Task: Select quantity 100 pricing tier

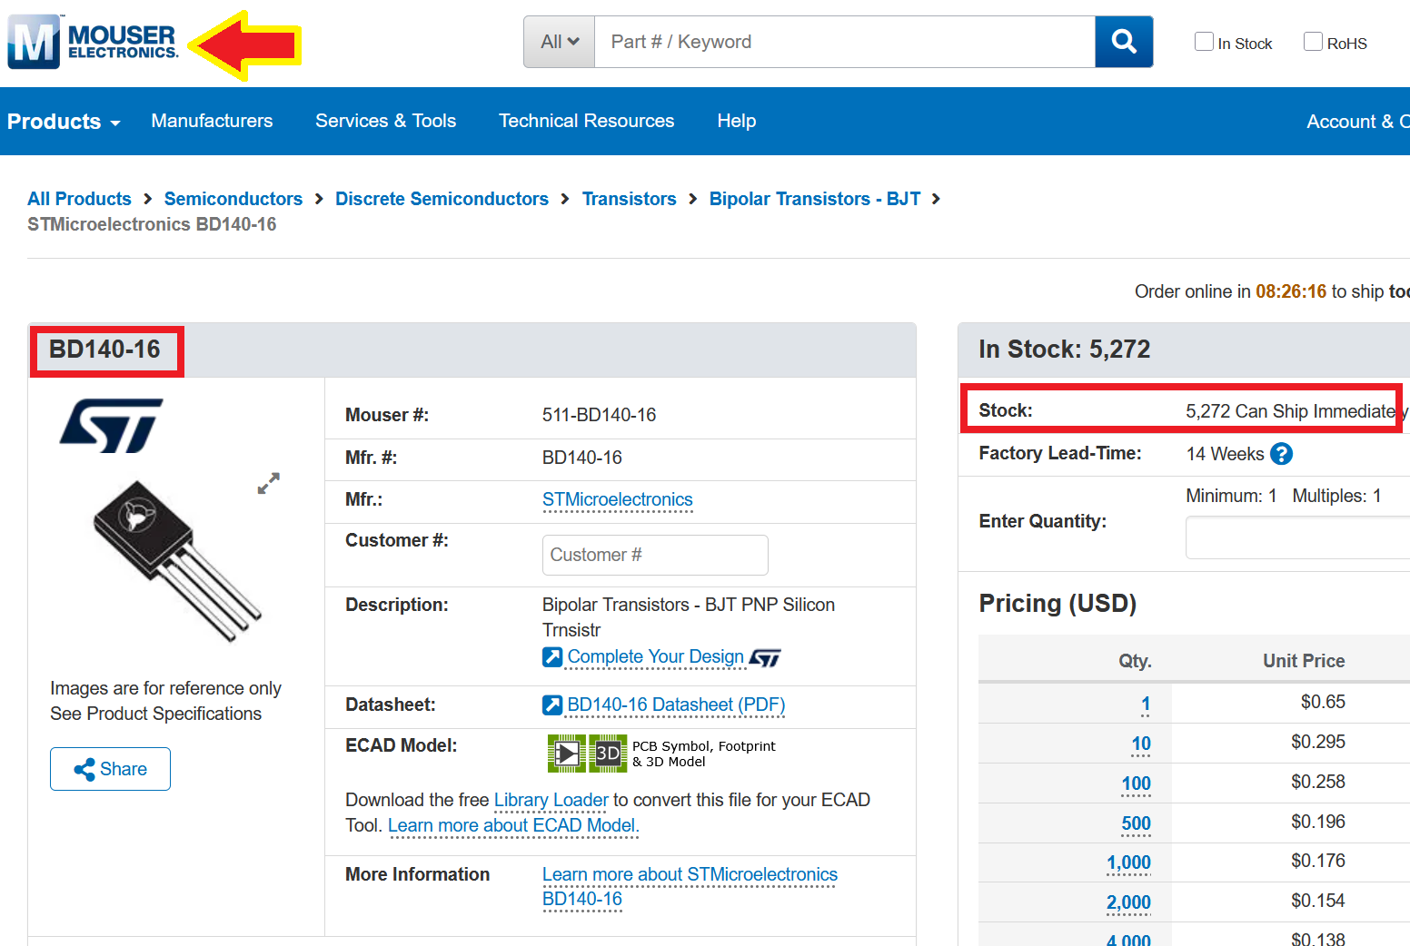Action: tap(1136, 783)
